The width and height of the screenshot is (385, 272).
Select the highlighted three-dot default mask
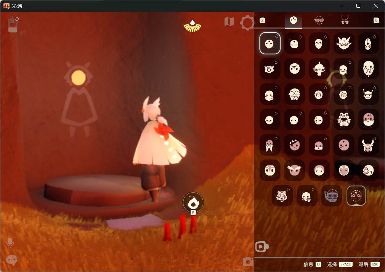pyautogui.click(x=269, y=43)
